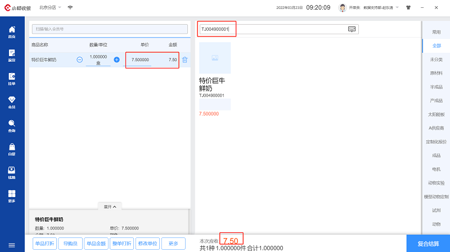Switch to the 未分类 category tab
The width and height of the screenshot is (450, 252).
(436, 59)
